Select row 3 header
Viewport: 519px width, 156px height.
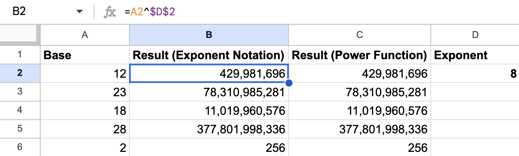point(20,92)
